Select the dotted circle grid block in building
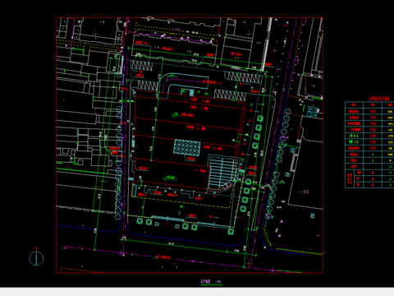The image size is (394, 296). point(187,146)
